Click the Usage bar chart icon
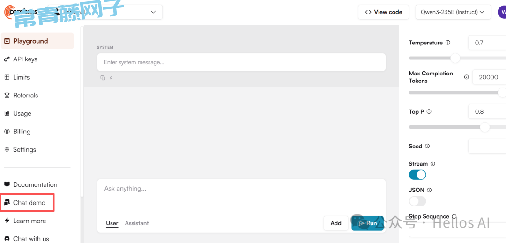 pyautogui.click(x=7, y=113)
